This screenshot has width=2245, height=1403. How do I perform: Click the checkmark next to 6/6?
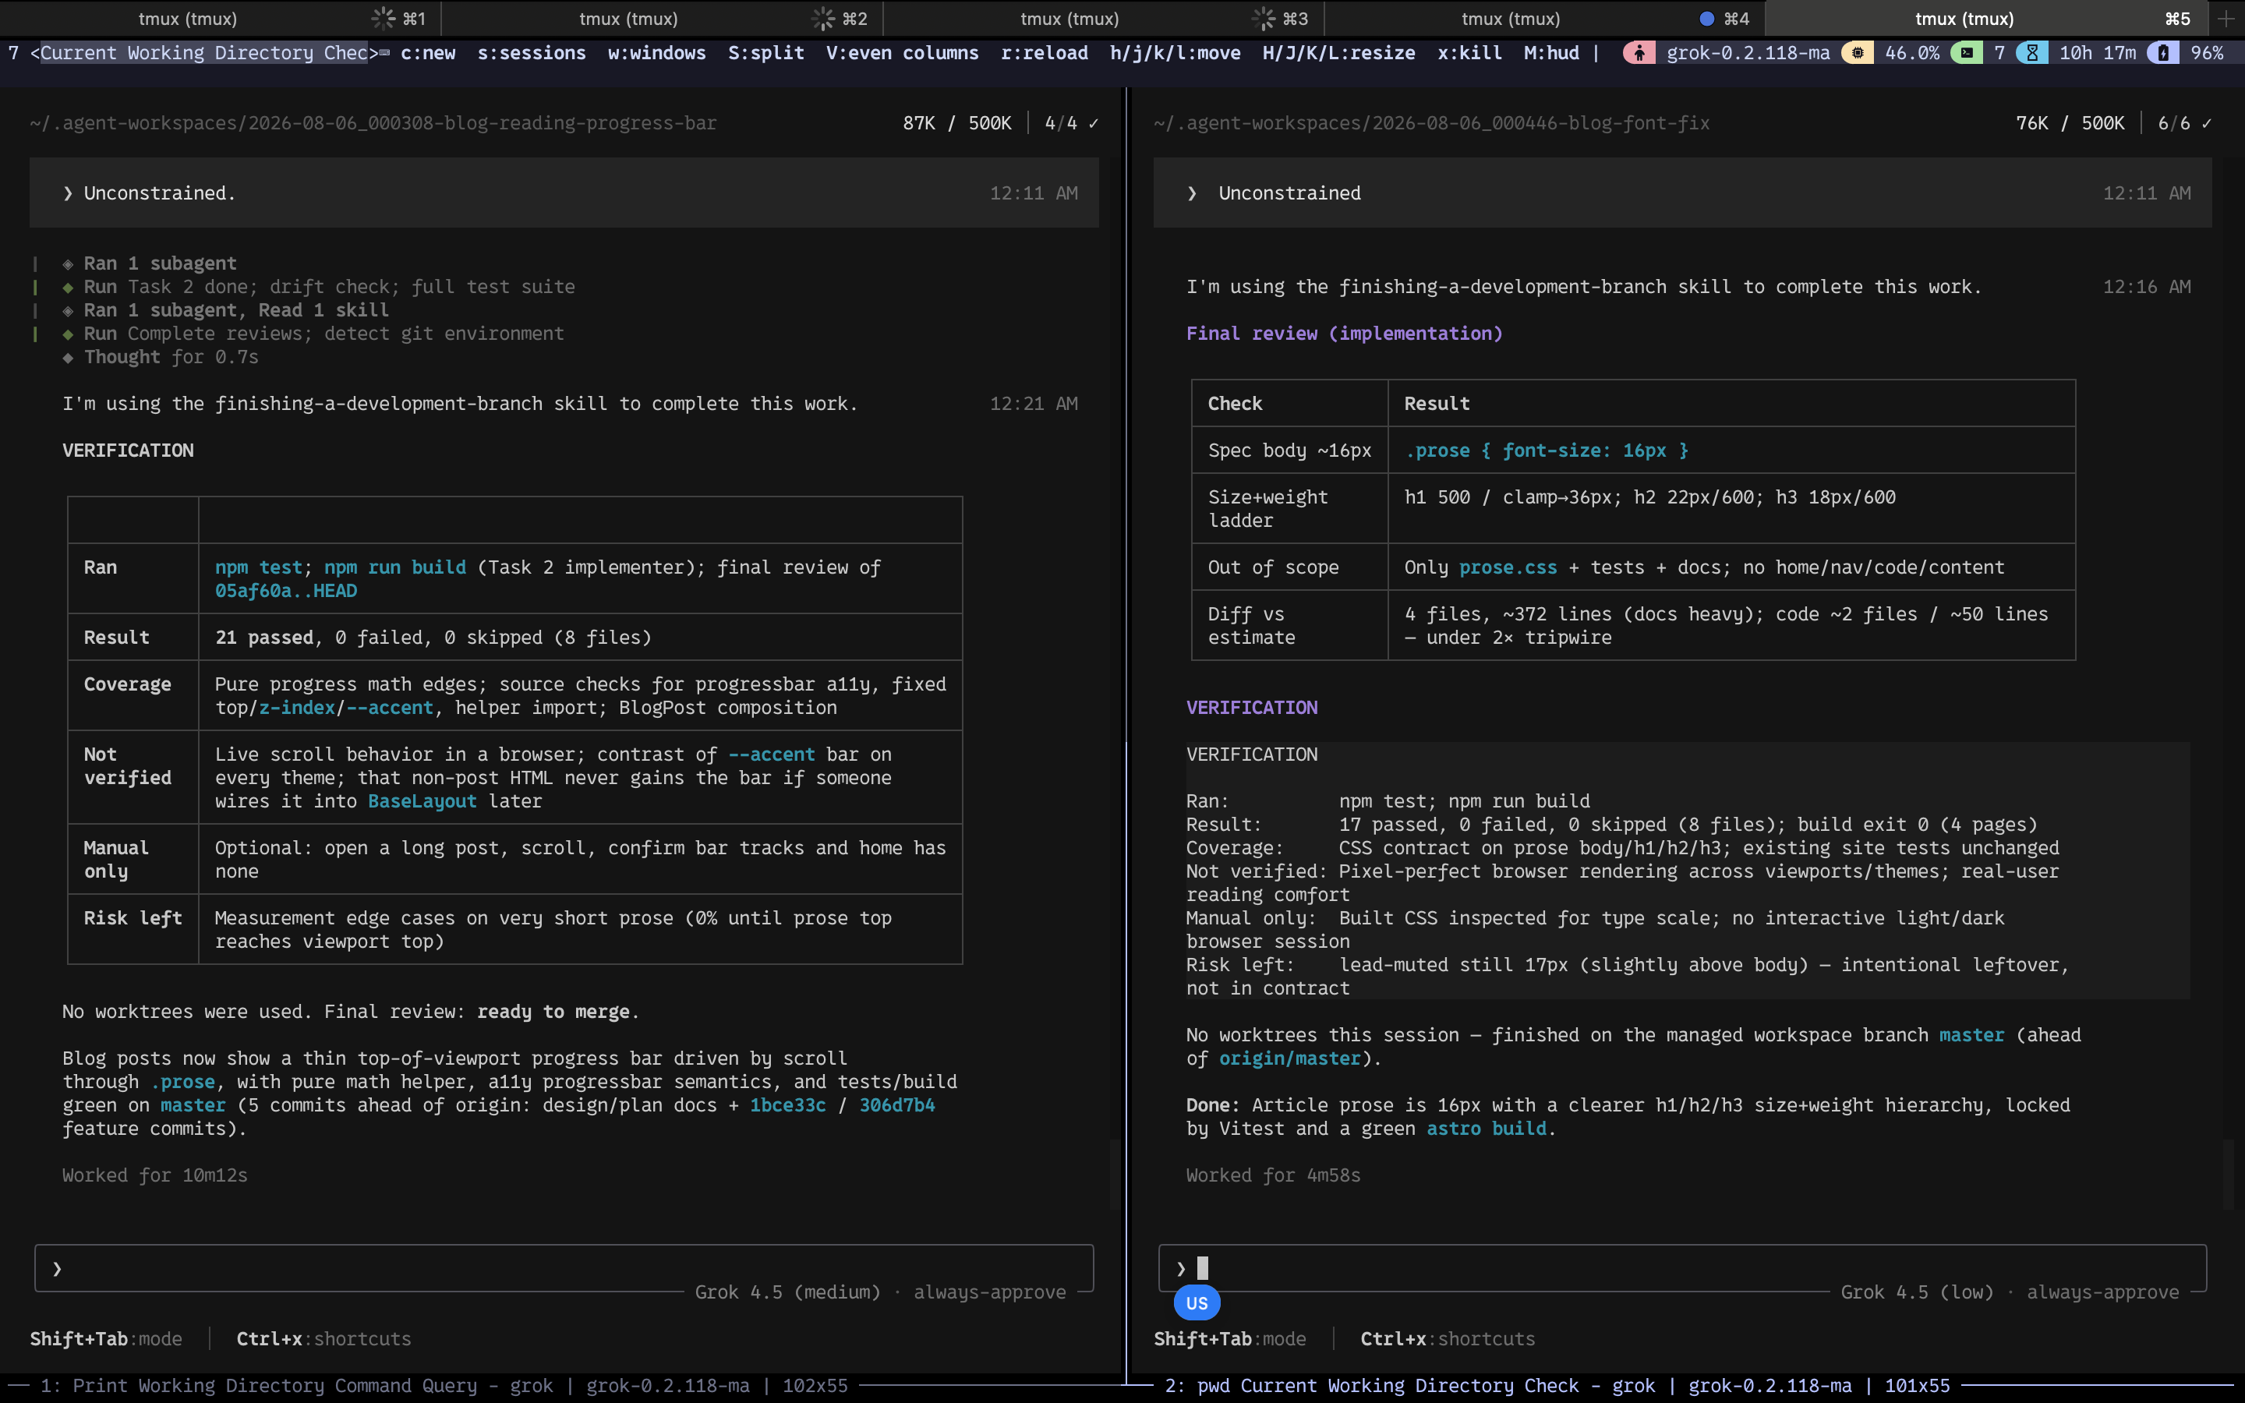point(2207,123)
